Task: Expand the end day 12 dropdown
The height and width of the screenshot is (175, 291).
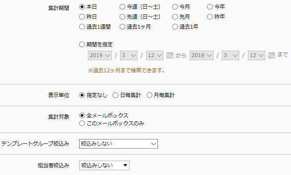Action: [x=257, y=55]
